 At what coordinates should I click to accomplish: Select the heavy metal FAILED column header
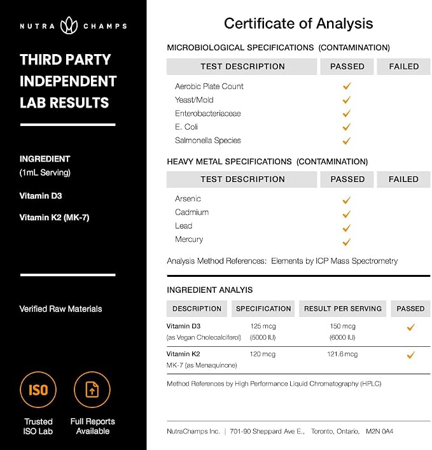403,179
